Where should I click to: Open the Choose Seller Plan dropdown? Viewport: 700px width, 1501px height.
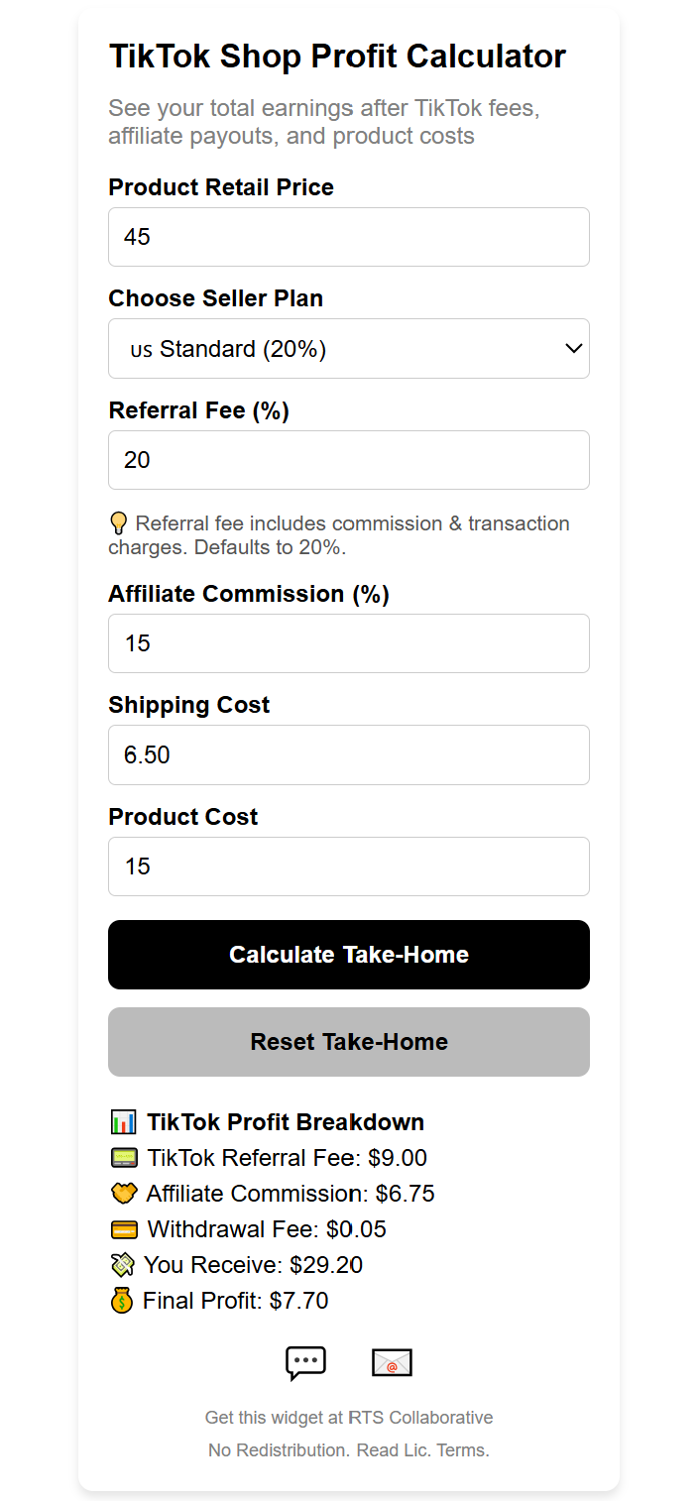pos(349,348)
